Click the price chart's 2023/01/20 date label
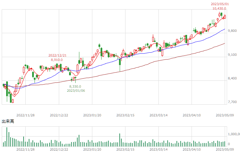 point(92,115)
